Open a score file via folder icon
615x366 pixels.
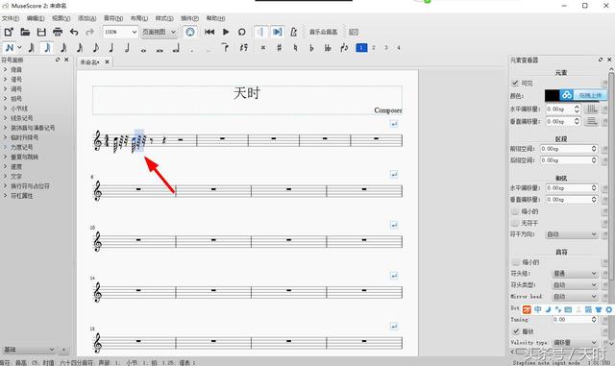point(25,32)
